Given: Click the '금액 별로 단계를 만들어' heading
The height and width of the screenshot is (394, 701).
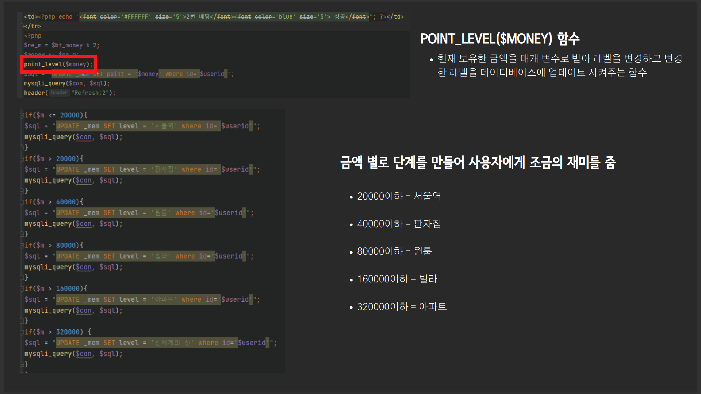Looking at the screenshot, I should pos(478,163).
